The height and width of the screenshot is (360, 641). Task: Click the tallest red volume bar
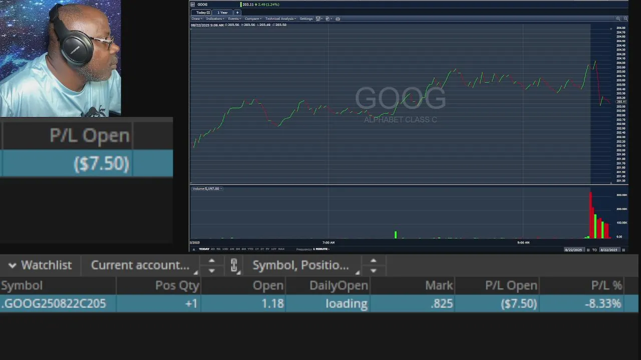590,215
